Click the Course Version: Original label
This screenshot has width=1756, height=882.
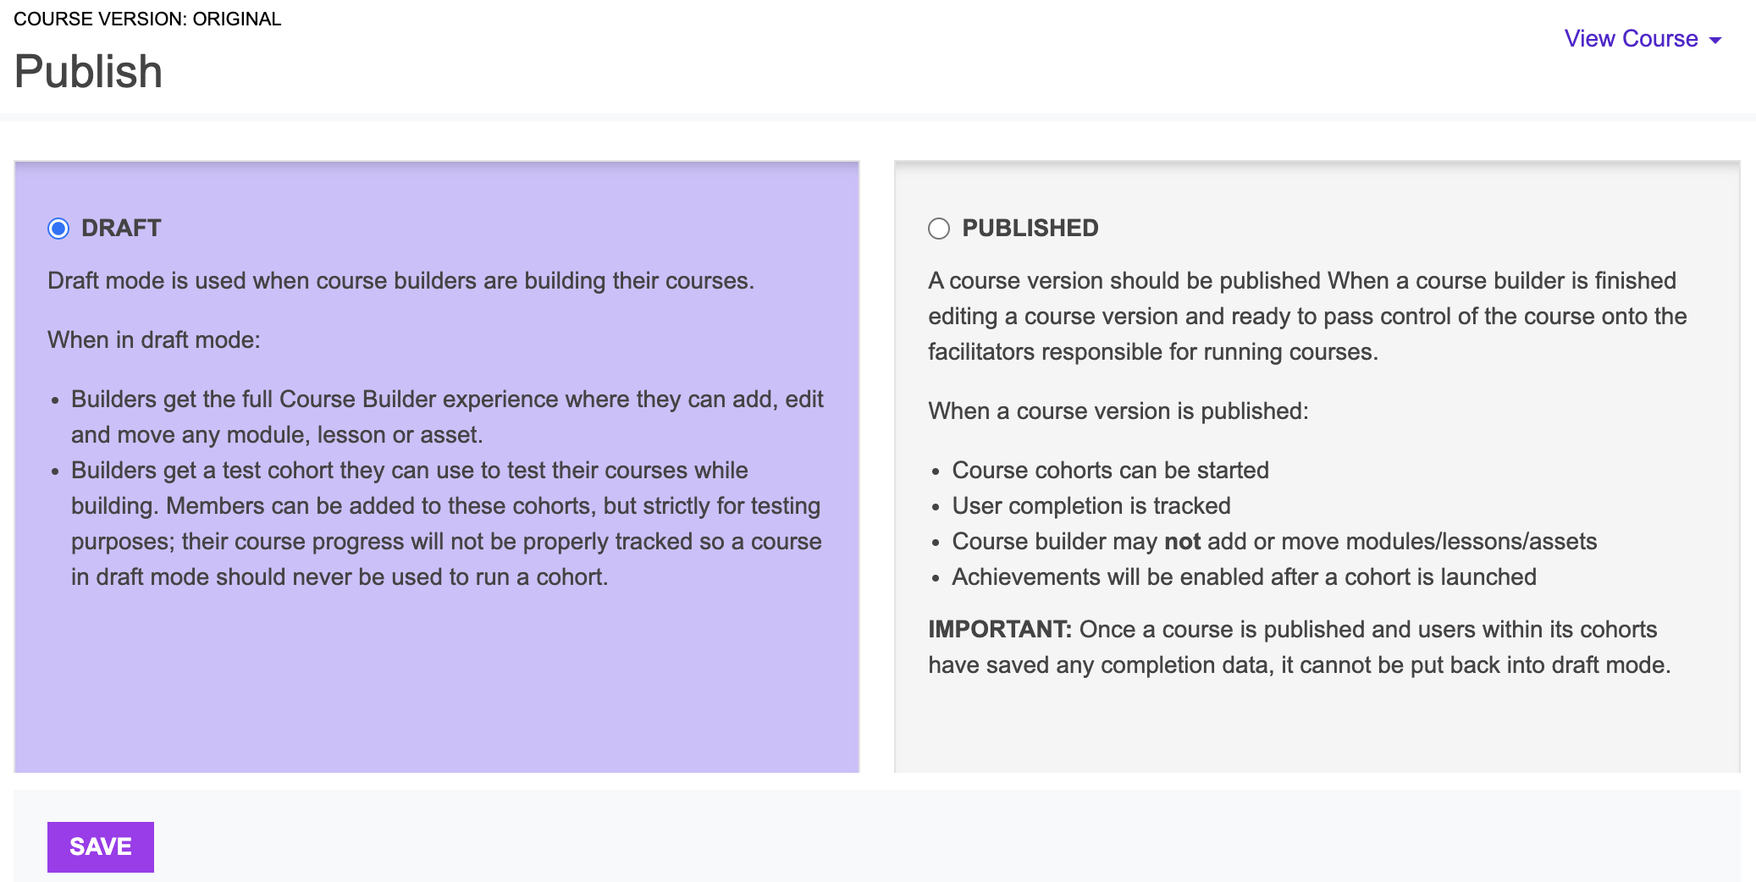coord(147,19)
